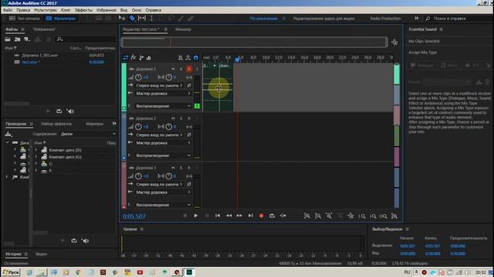The height and width of the screenshot is (277, 494).
Task: Select the Time Selection tool
Action: (151, 18)
